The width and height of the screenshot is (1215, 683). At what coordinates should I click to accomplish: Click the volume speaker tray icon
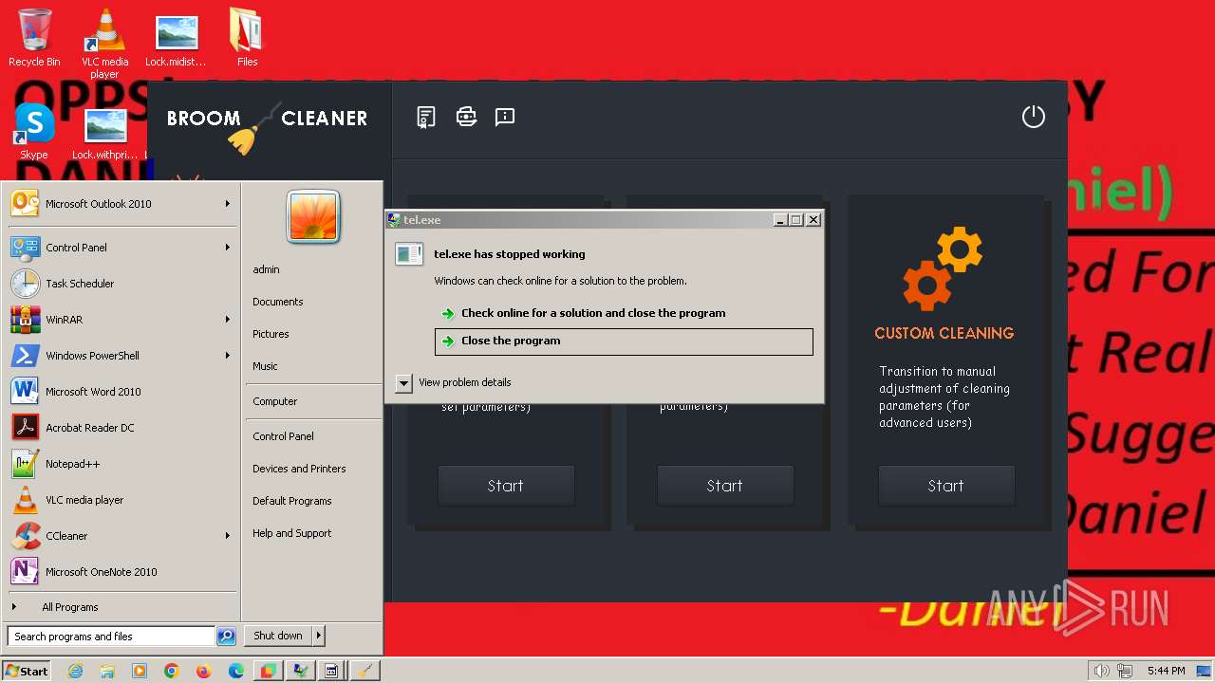point(1101,671)
